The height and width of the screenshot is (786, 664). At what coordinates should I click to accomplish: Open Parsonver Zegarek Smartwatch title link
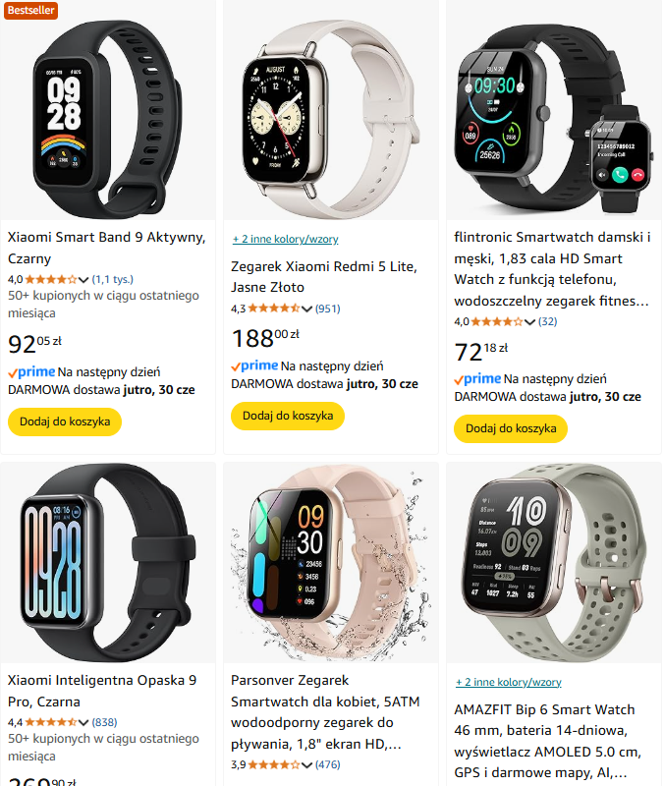coord(325,712)
